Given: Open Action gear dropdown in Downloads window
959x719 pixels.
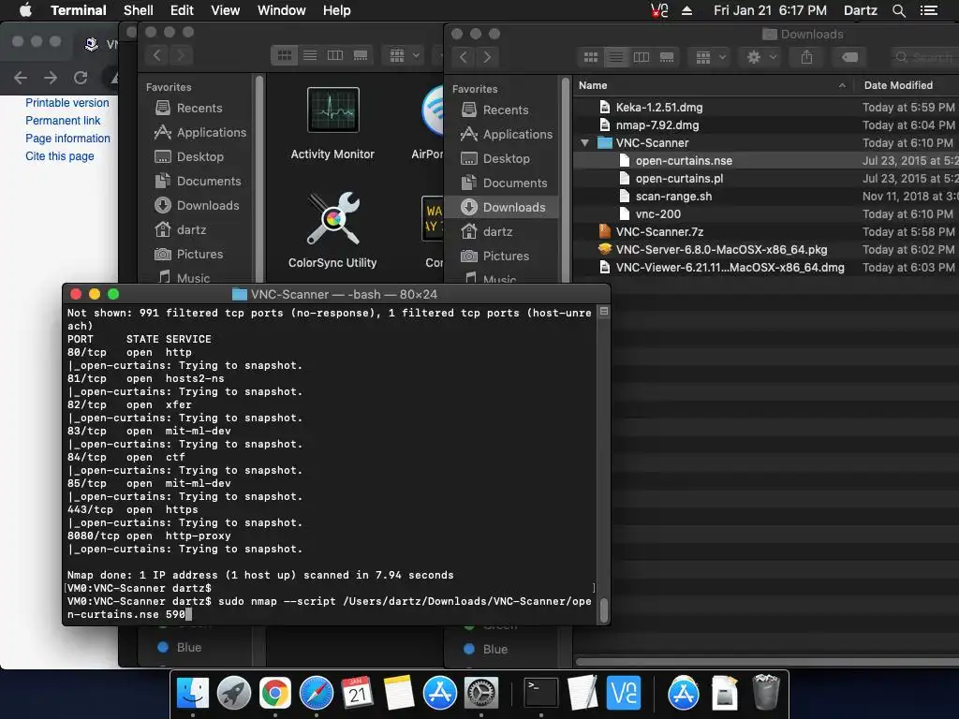Looking at the screenshot, I should tap(760, 57).
